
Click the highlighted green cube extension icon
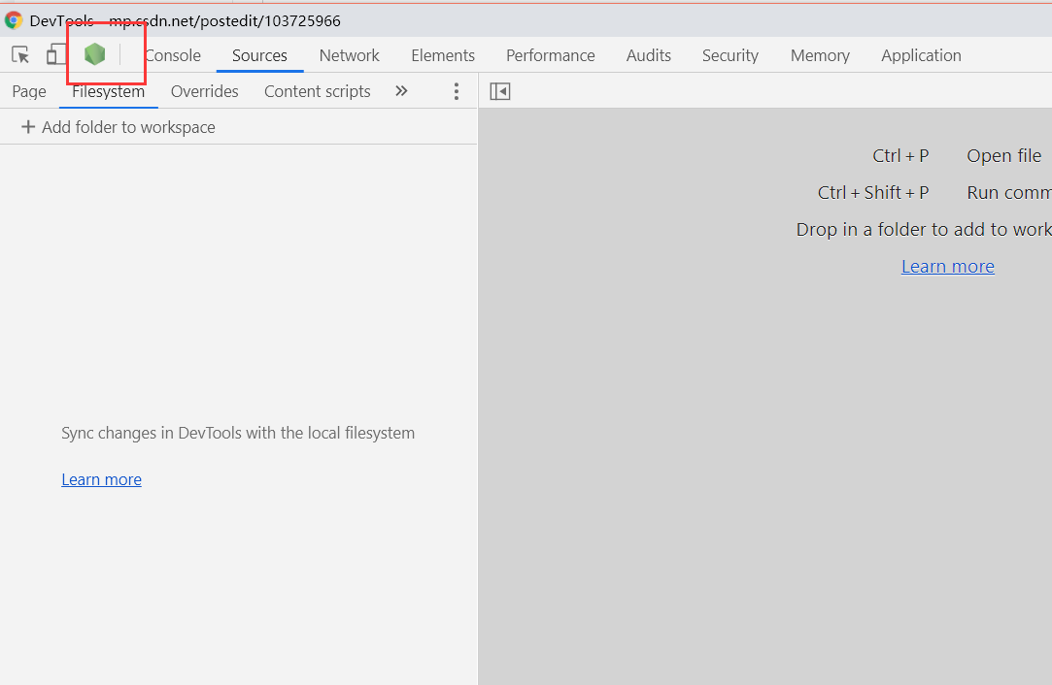94,54
